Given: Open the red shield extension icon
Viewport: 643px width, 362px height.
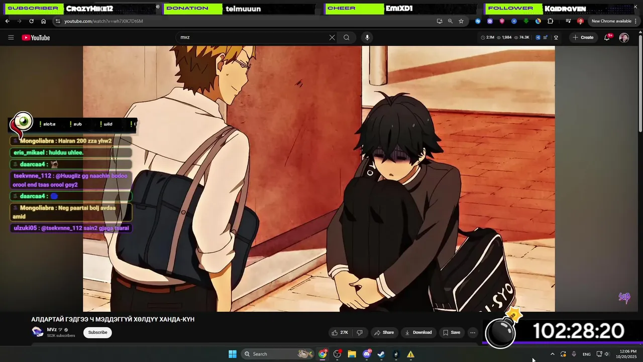Looking at the screenshot, I should point(502,21).
